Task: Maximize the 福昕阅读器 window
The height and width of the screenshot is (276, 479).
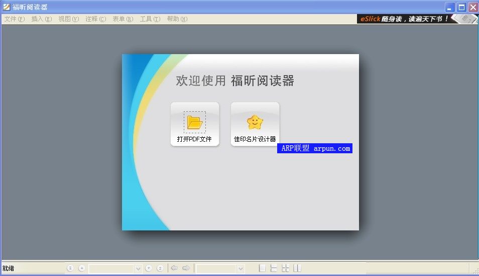Action: coord(461,7)
